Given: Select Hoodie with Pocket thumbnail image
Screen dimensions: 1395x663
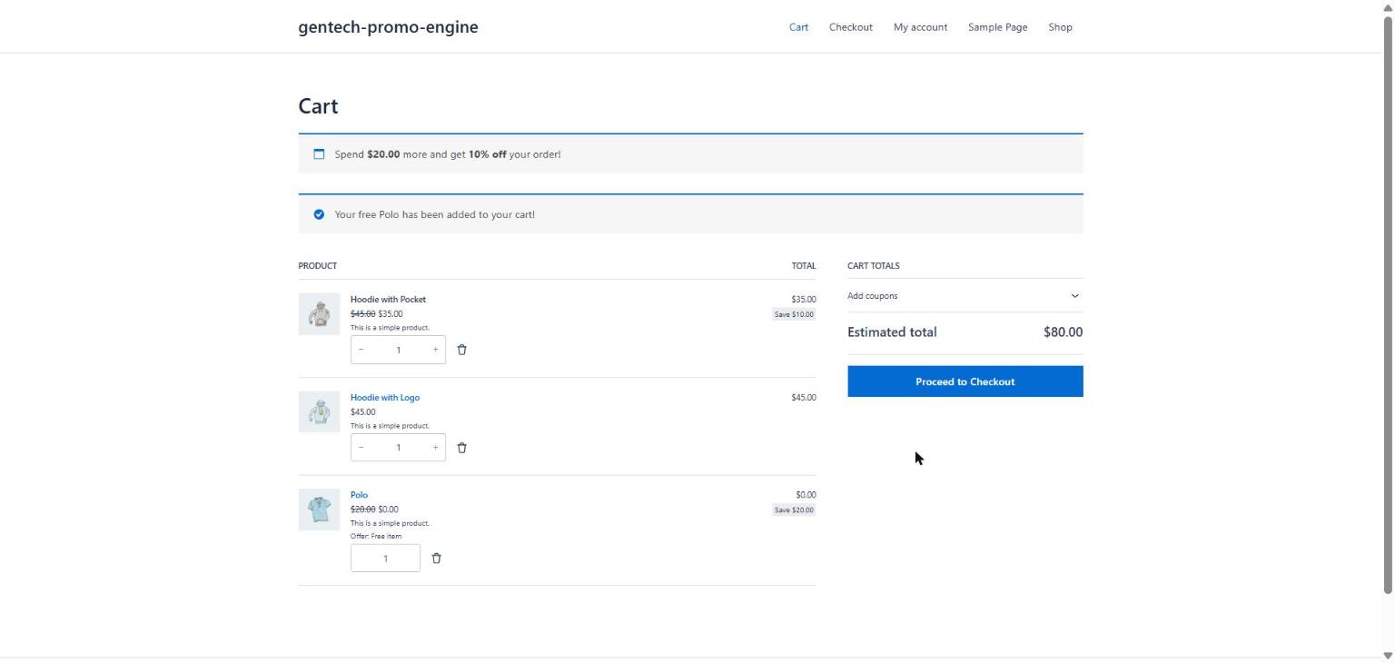Looking at the screenshot, I should tap(319, 314).
